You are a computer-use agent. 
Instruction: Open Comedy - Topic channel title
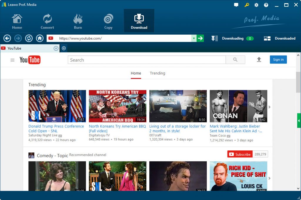click(x=52, y=156)
